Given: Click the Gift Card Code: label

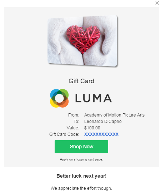Looking at the screenshot, I should (x=64, y=134).
